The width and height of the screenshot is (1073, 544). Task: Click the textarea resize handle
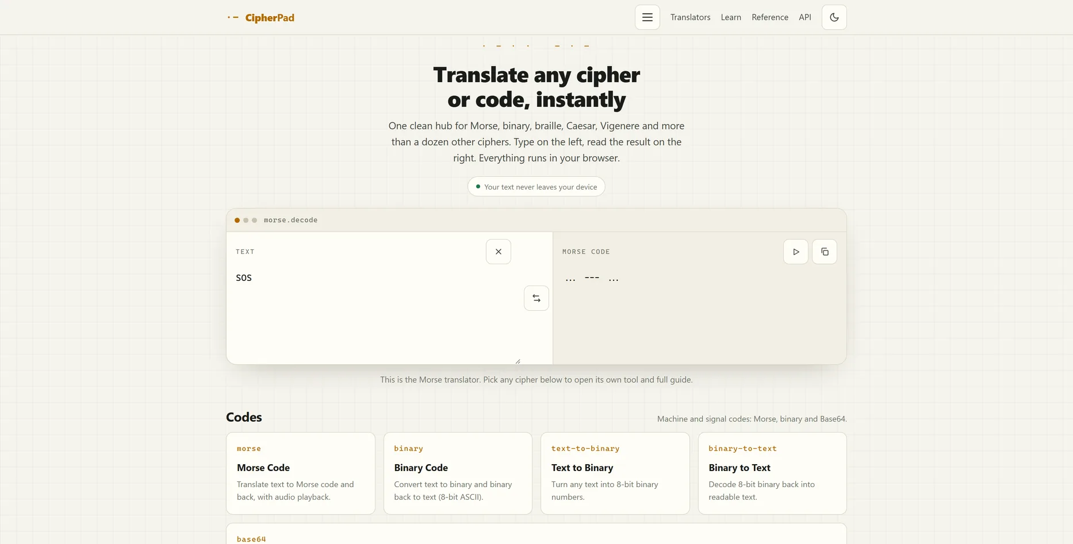click(518, 361)
